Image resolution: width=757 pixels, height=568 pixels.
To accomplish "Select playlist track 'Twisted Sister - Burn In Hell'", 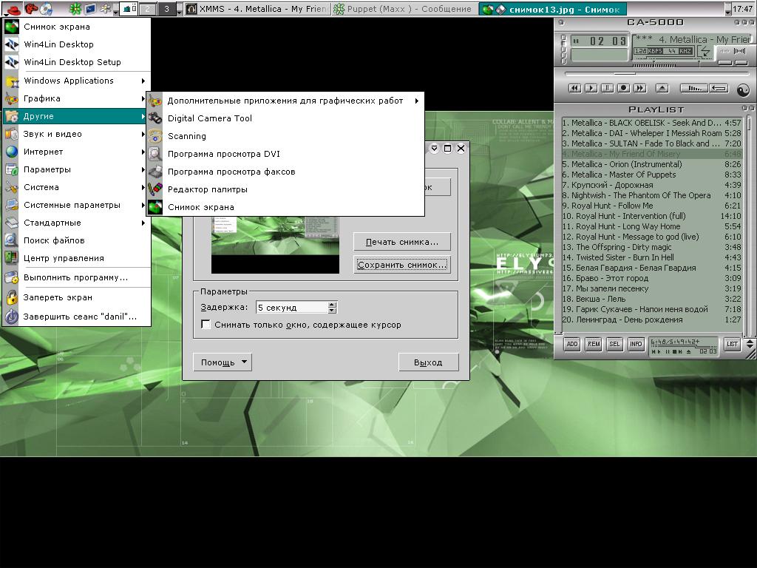I will [651, 257].
